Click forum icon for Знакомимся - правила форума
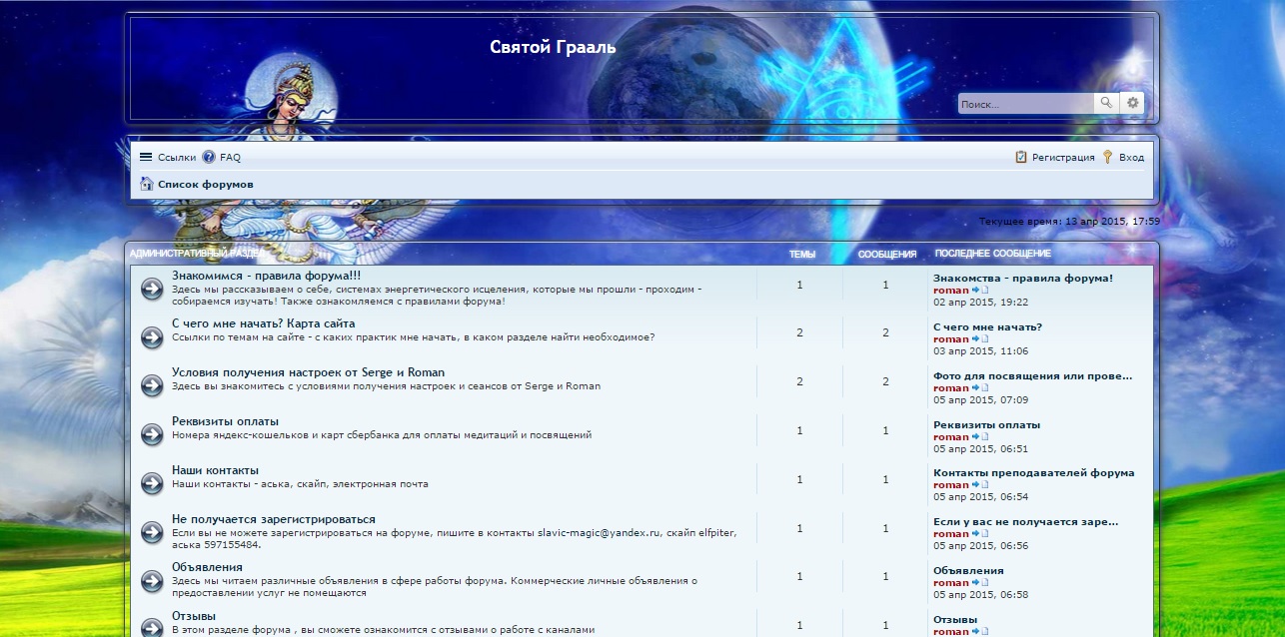Image resolution: width=1285 pixels, height=637 pixels. click(152, 289)
